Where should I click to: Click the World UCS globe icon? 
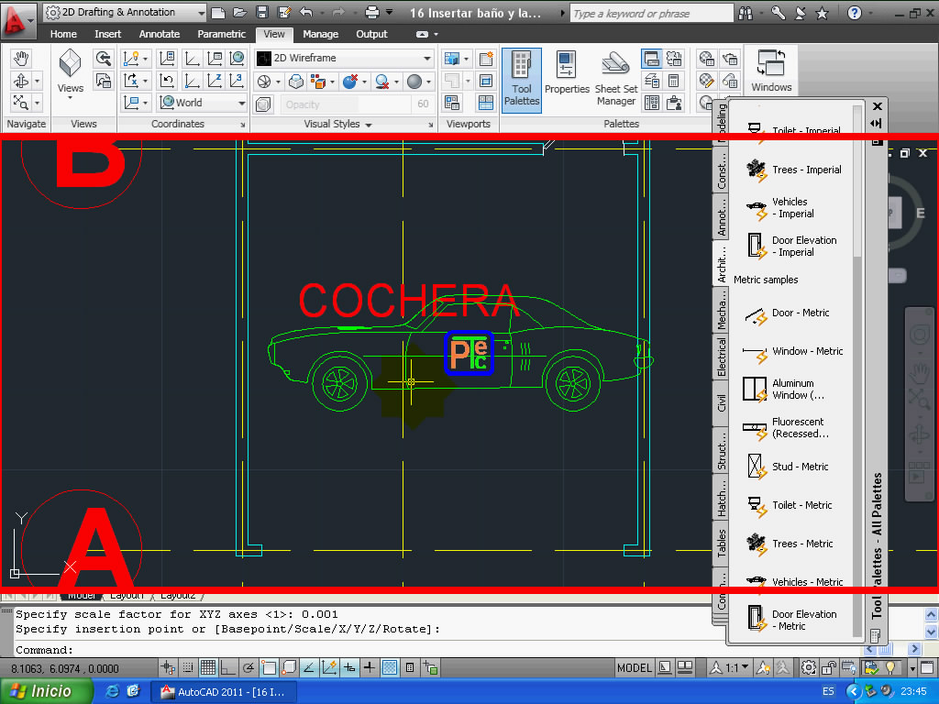point(238,59)
